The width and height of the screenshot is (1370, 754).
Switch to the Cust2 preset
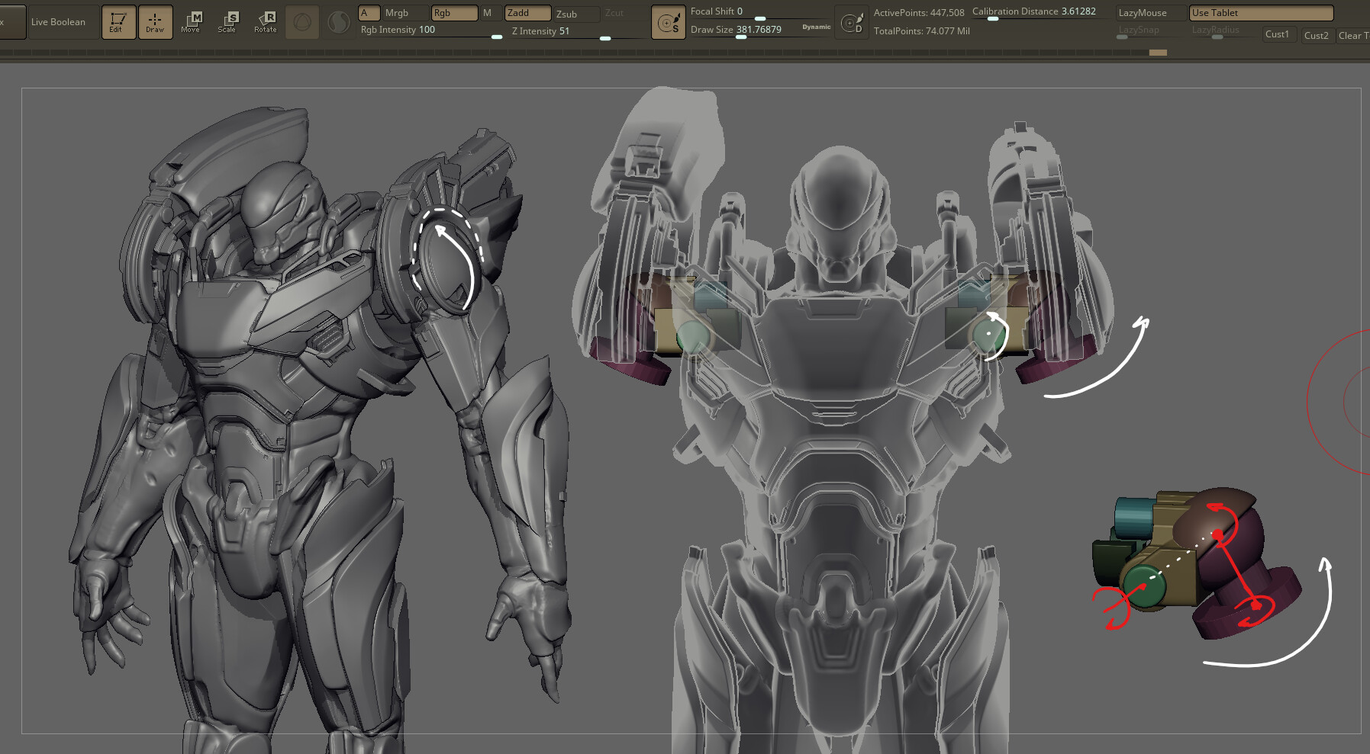click(1317, 35)
